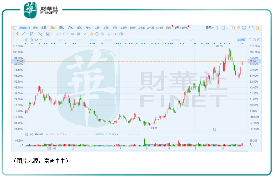The height and width of the screenshot is (178, 274).
Task: Delete drawings with trash icon
Action: coord(108,34)
